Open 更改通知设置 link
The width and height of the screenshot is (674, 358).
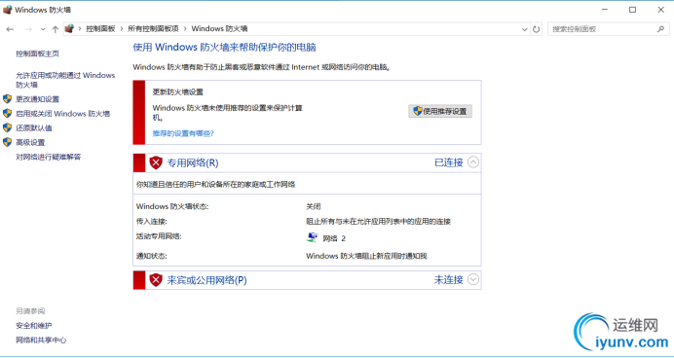pyautogui.click(x=37, y=99)
